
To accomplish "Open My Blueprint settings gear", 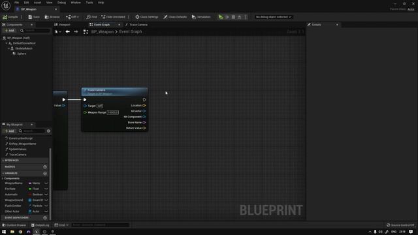I will [x=48, y=131].
